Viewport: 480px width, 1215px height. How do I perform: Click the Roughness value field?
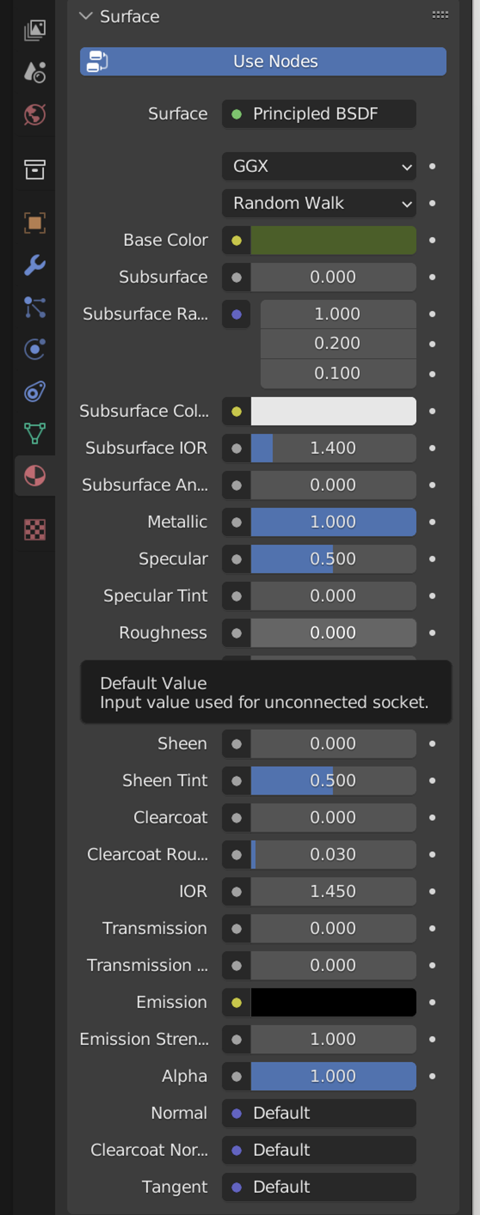click(333, 633)
